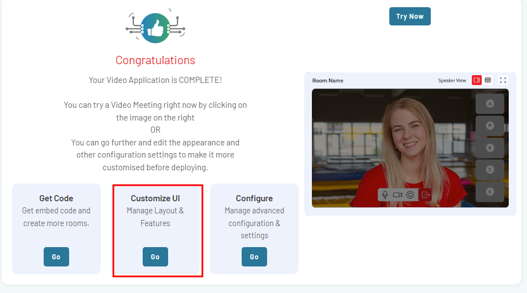Click the Speaker View label
Image resolution: width=527 pixels, height=293 pixels.
coord(452,80)
